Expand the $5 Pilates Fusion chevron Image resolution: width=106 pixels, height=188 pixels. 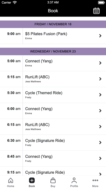[x=100, y=36]
